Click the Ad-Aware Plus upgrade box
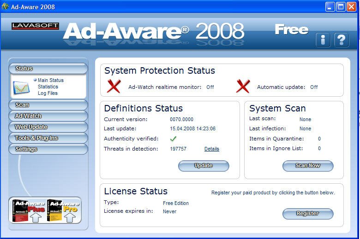The height and width of the screenshot is (239, 360). pyautogui.click(x=29, y=210)
